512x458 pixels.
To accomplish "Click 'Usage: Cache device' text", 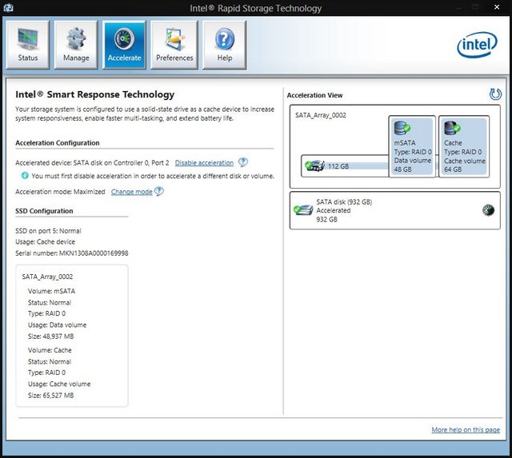I will [45, 241].
